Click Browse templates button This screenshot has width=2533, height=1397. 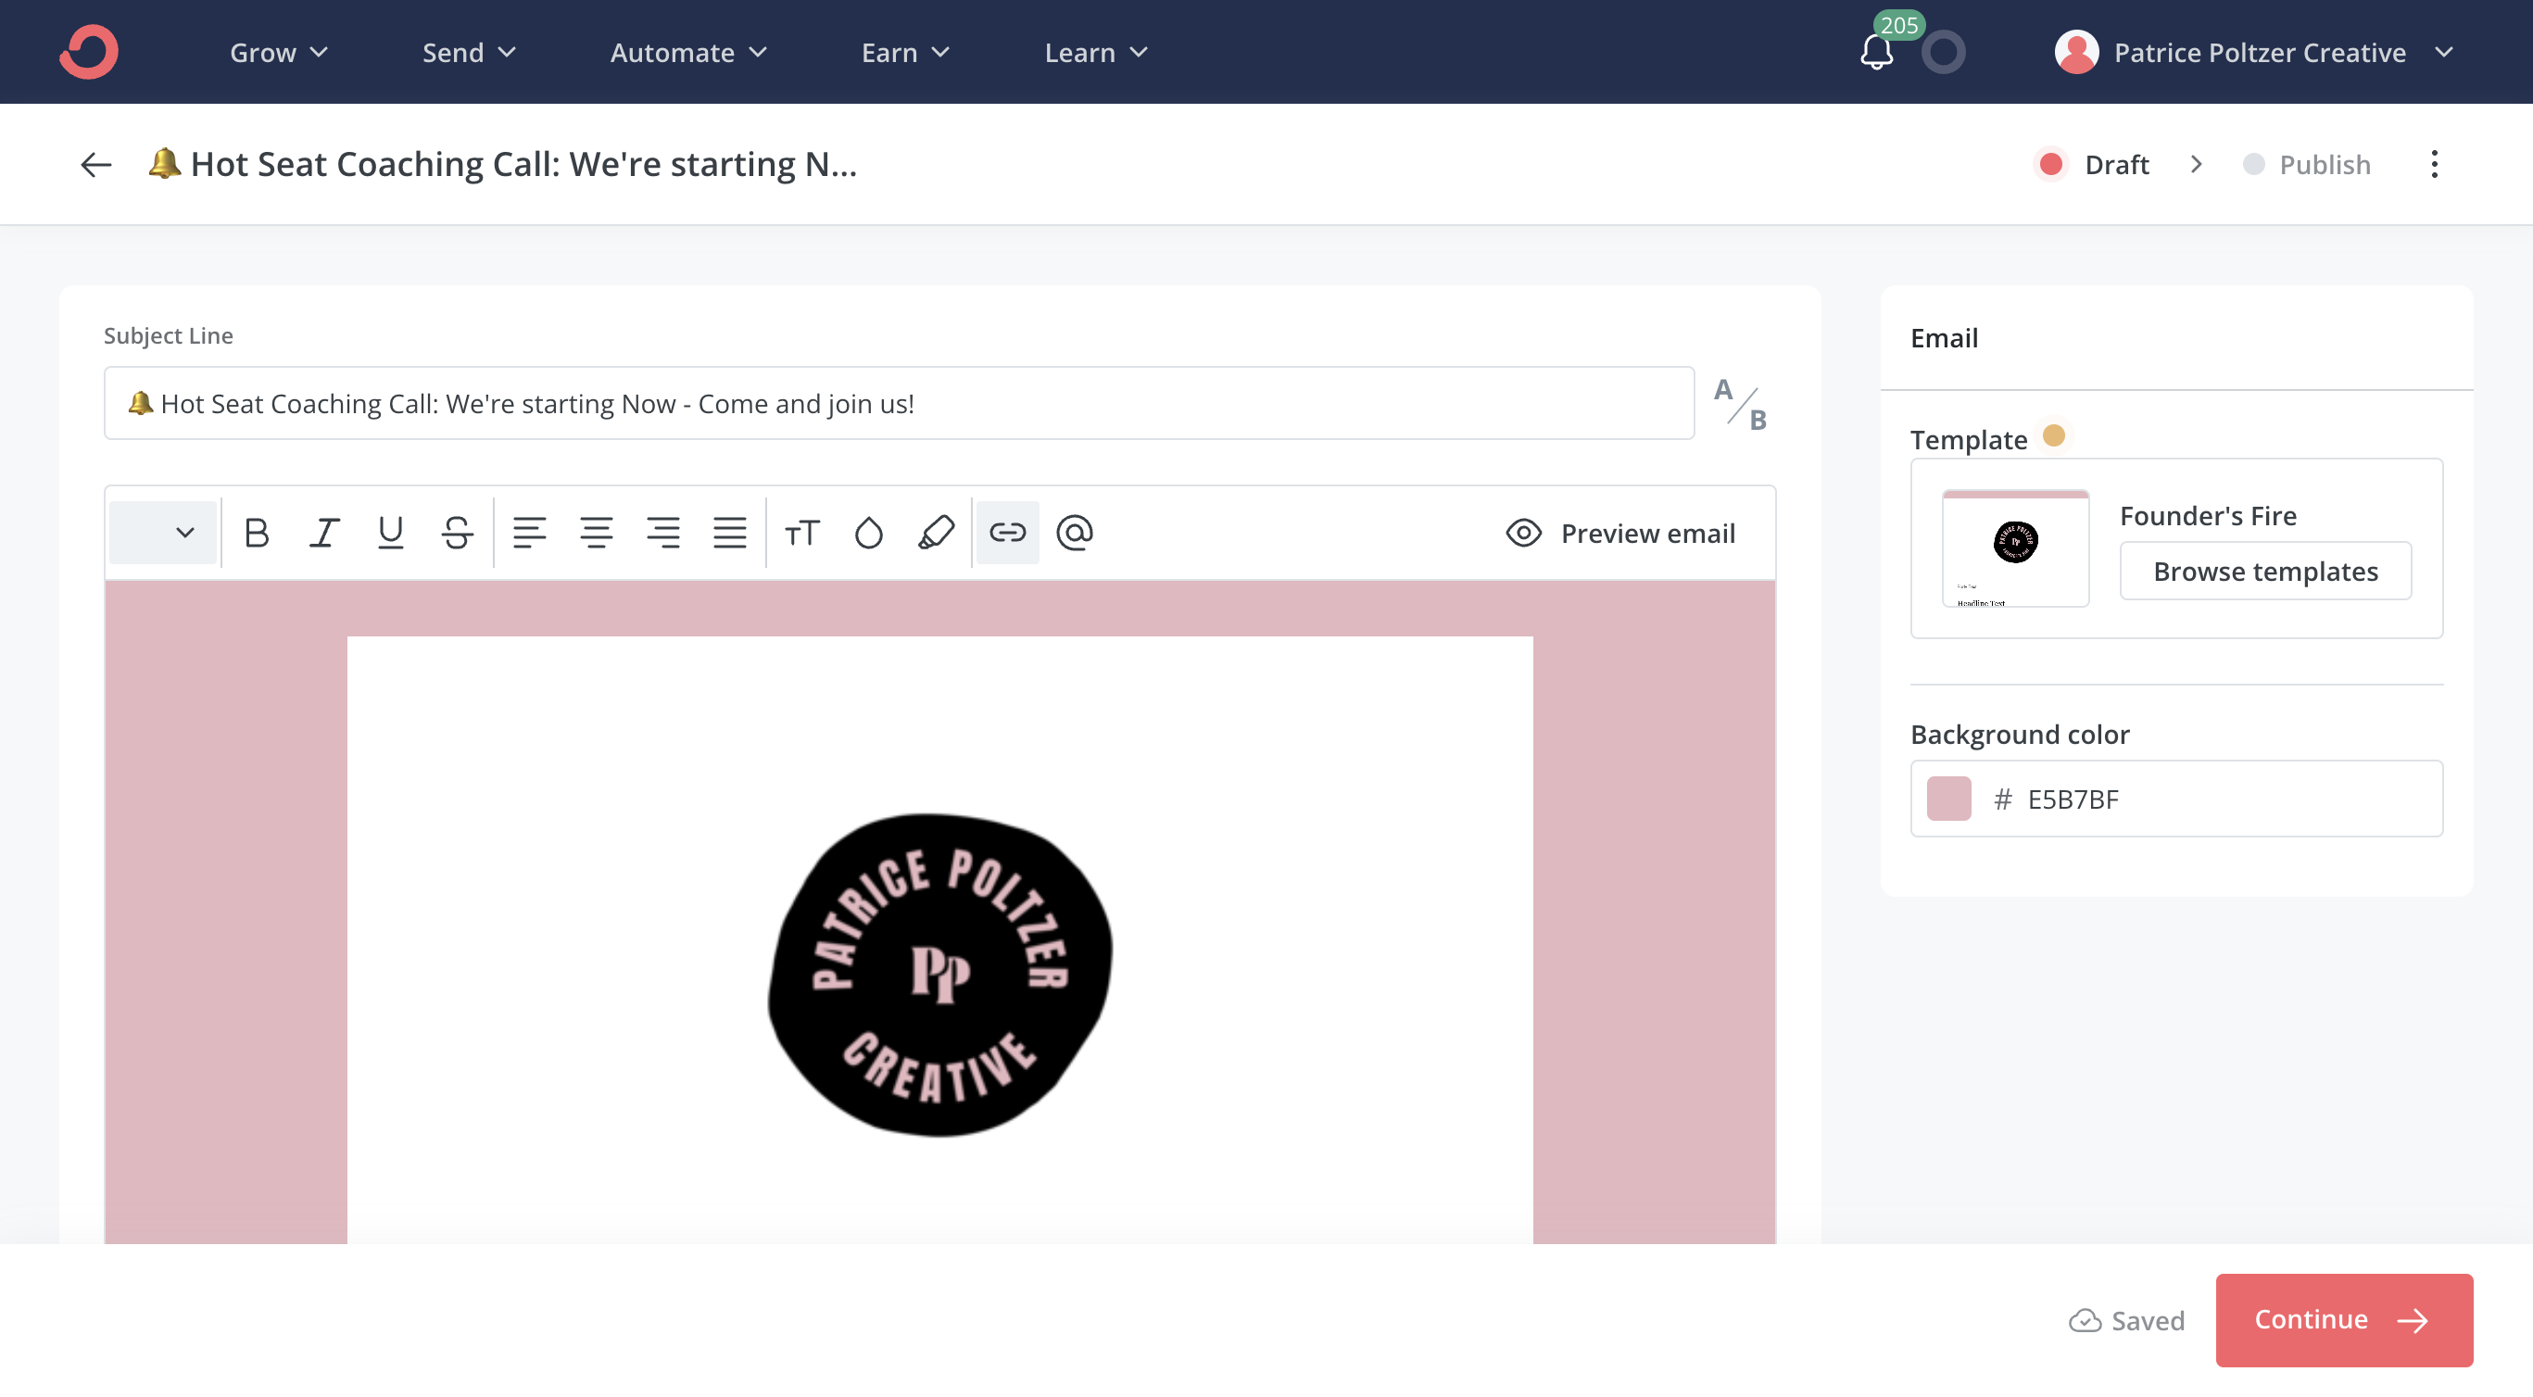[x=2264, y=572]
